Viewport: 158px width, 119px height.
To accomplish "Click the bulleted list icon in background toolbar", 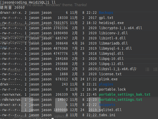I will pyautogui.click(x=147, y=69).
